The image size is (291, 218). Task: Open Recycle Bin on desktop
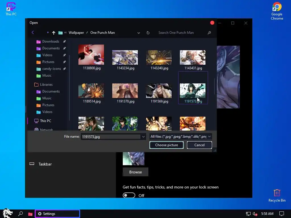click(277, 196)
